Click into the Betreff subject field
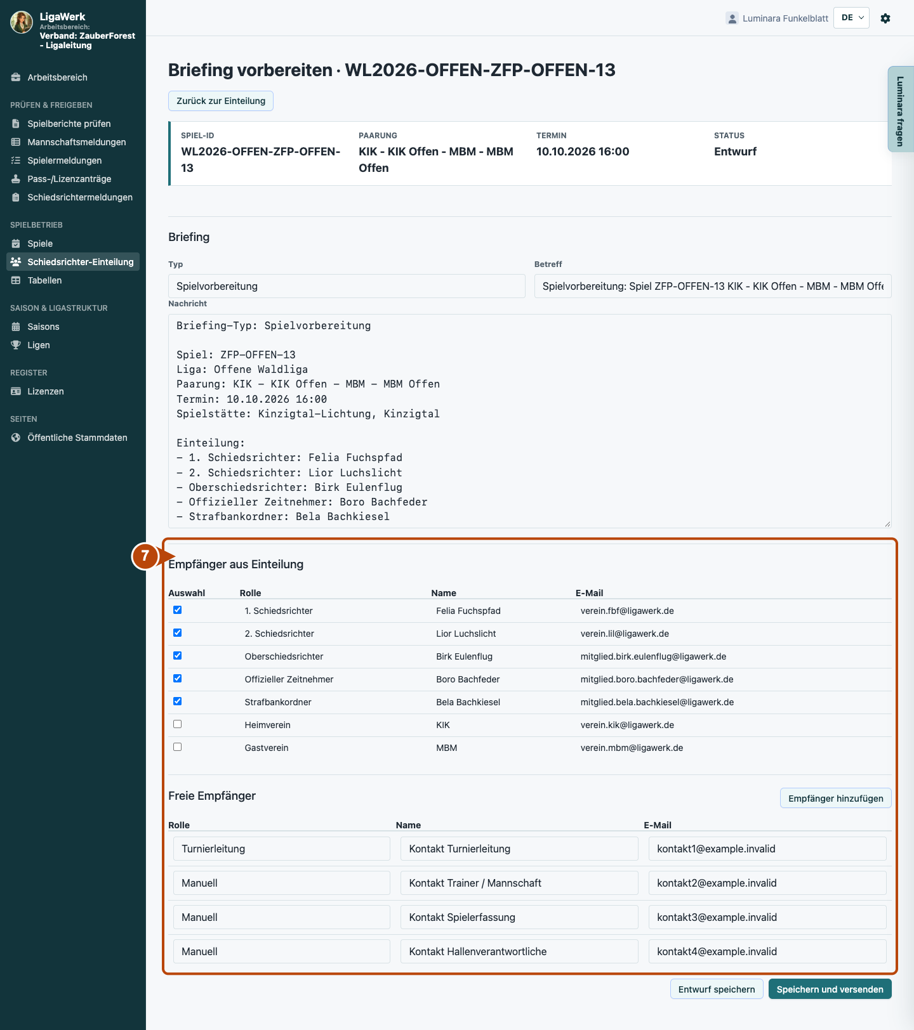The height and width of the screenshot is (1030, 914). [713, 286]
